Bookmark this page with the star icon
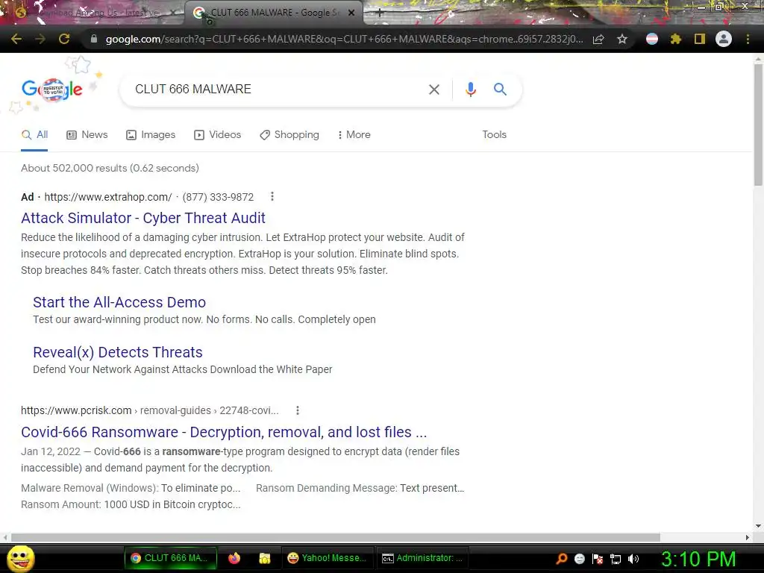764x573 pixels. [621, 39]
